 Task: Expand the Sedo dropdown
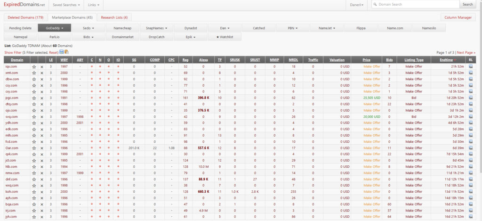(x=88, y=28)
